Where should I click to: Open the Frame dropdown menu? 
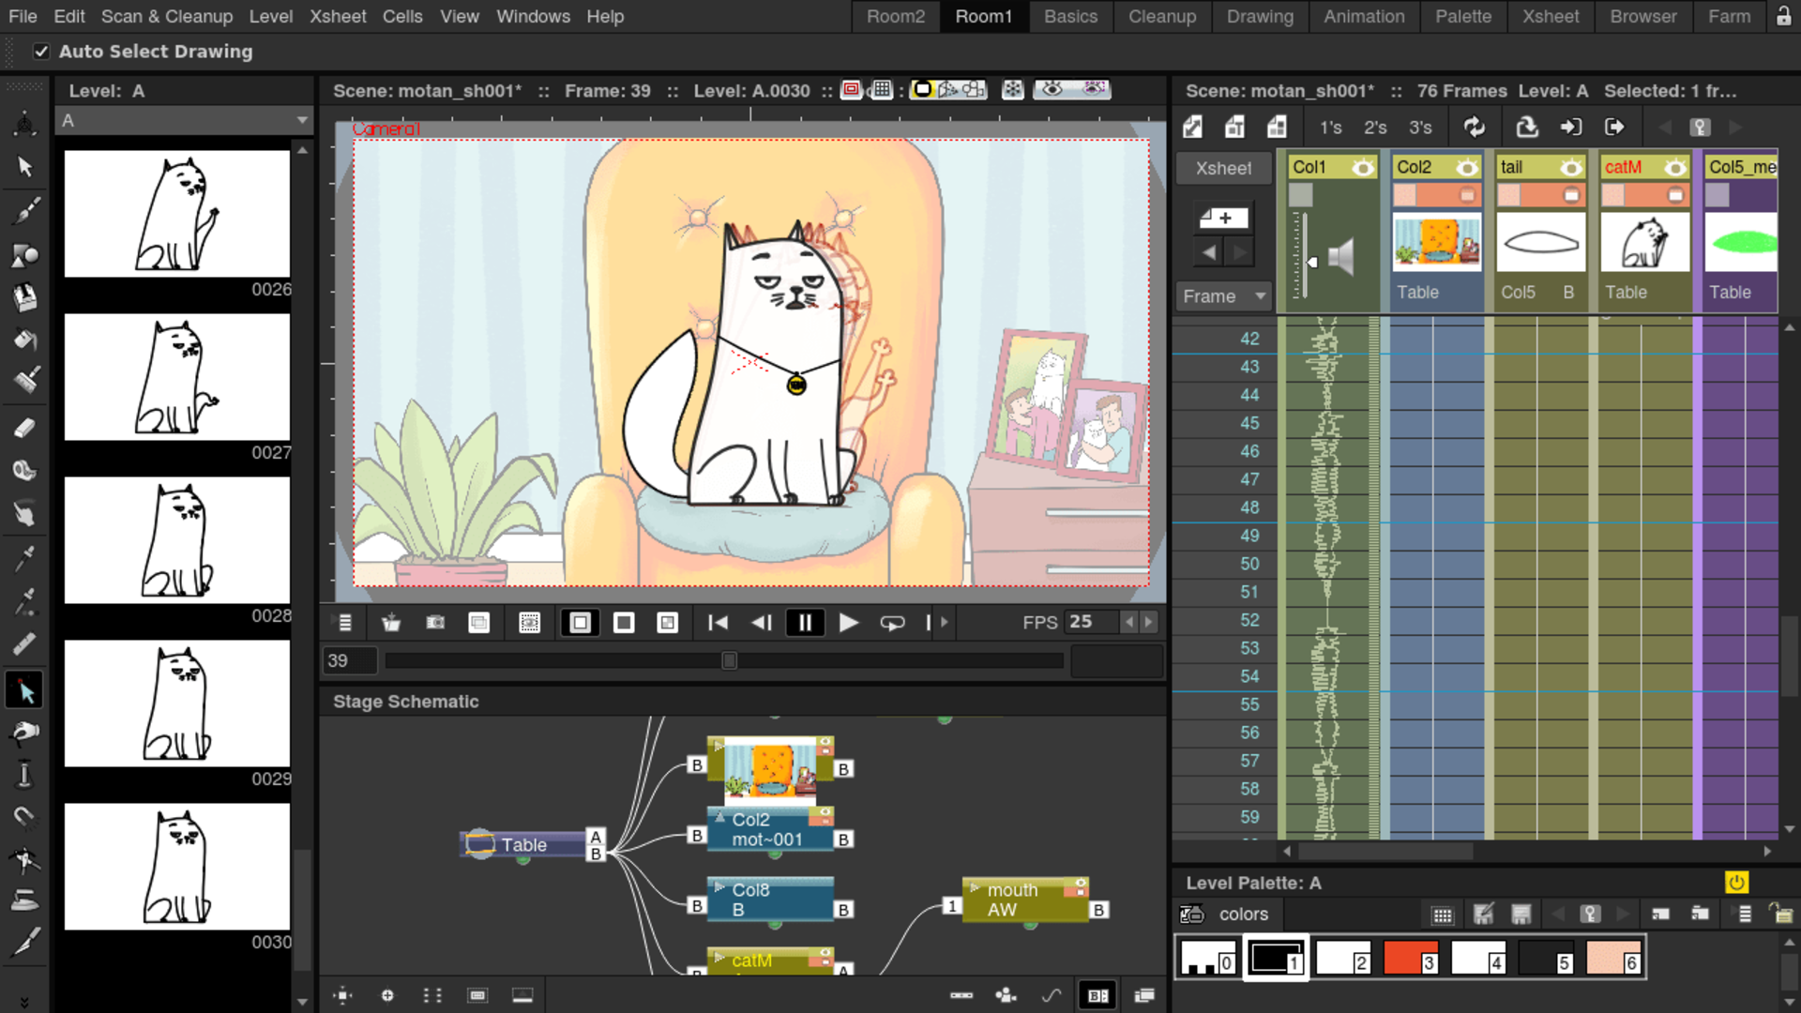(x=1222, y=295)
